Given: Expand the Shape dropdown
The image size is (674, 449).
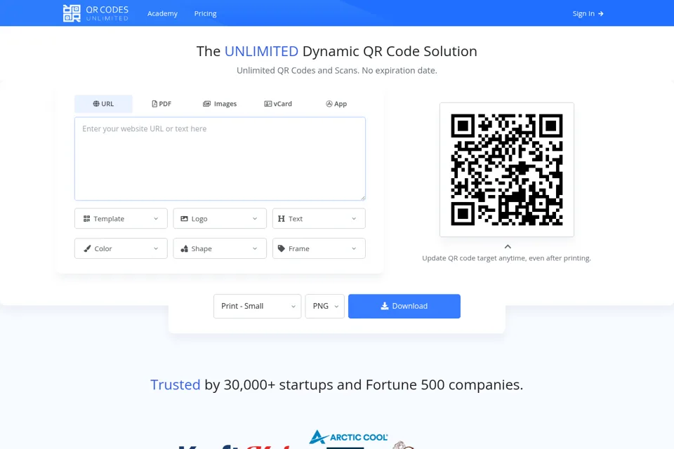Looking at the screenshot, I should [220, 249].
